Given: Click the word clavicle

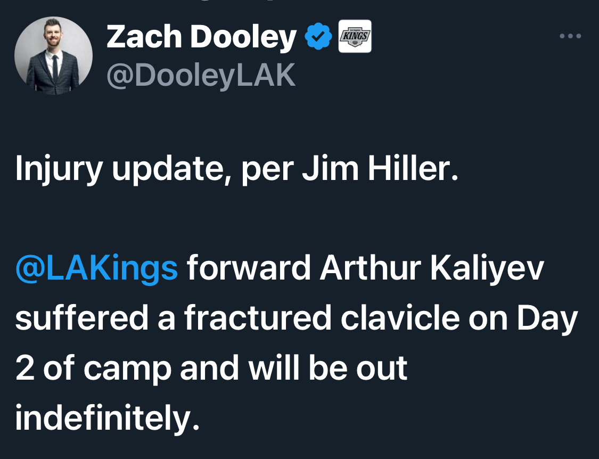Looking at the screenshot, I should pyautogui.click(x=400, y=317).
